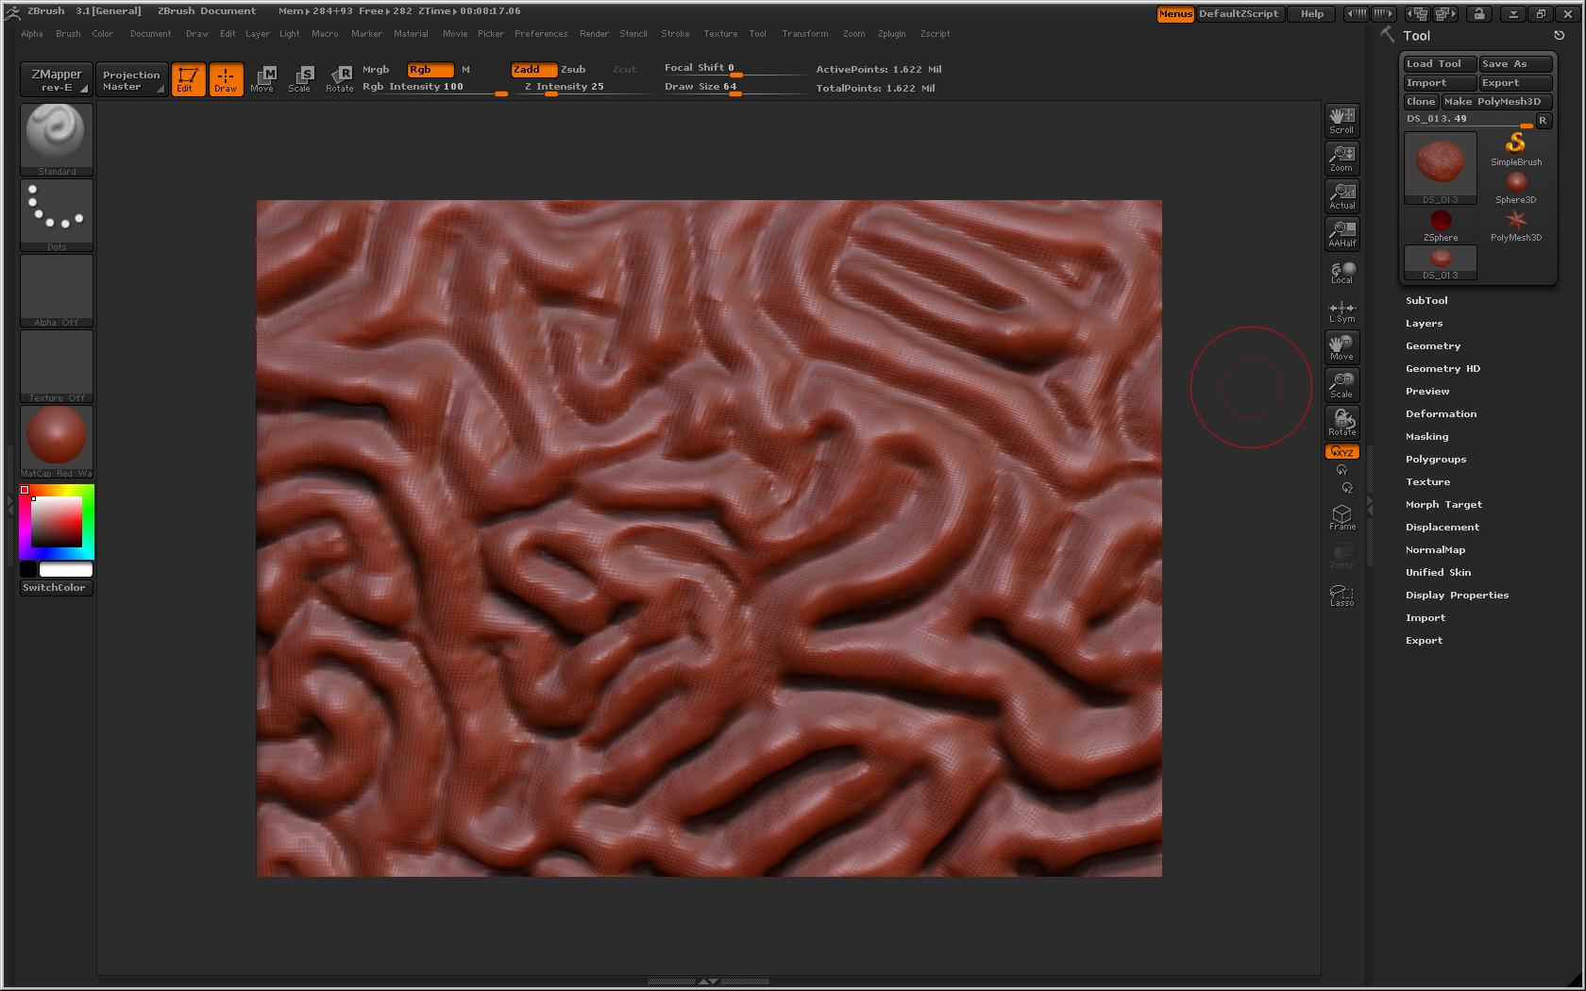1586x991 pixels.
Task: Select the Sphere3D tool
Action: coord(1515,182)
